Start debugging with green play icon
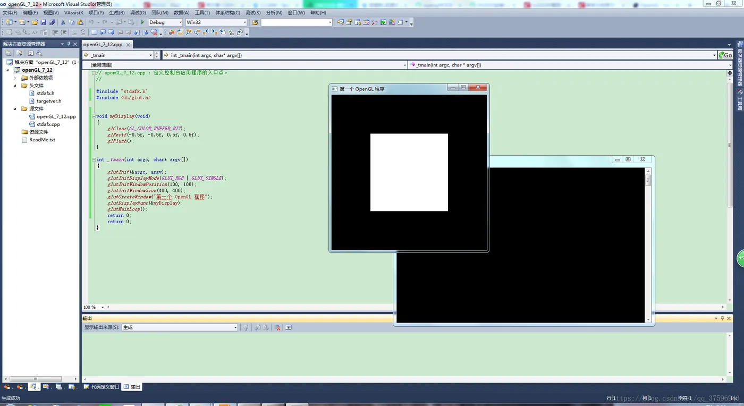This screenshot has width=744, height=406. [x=142, y=22]
